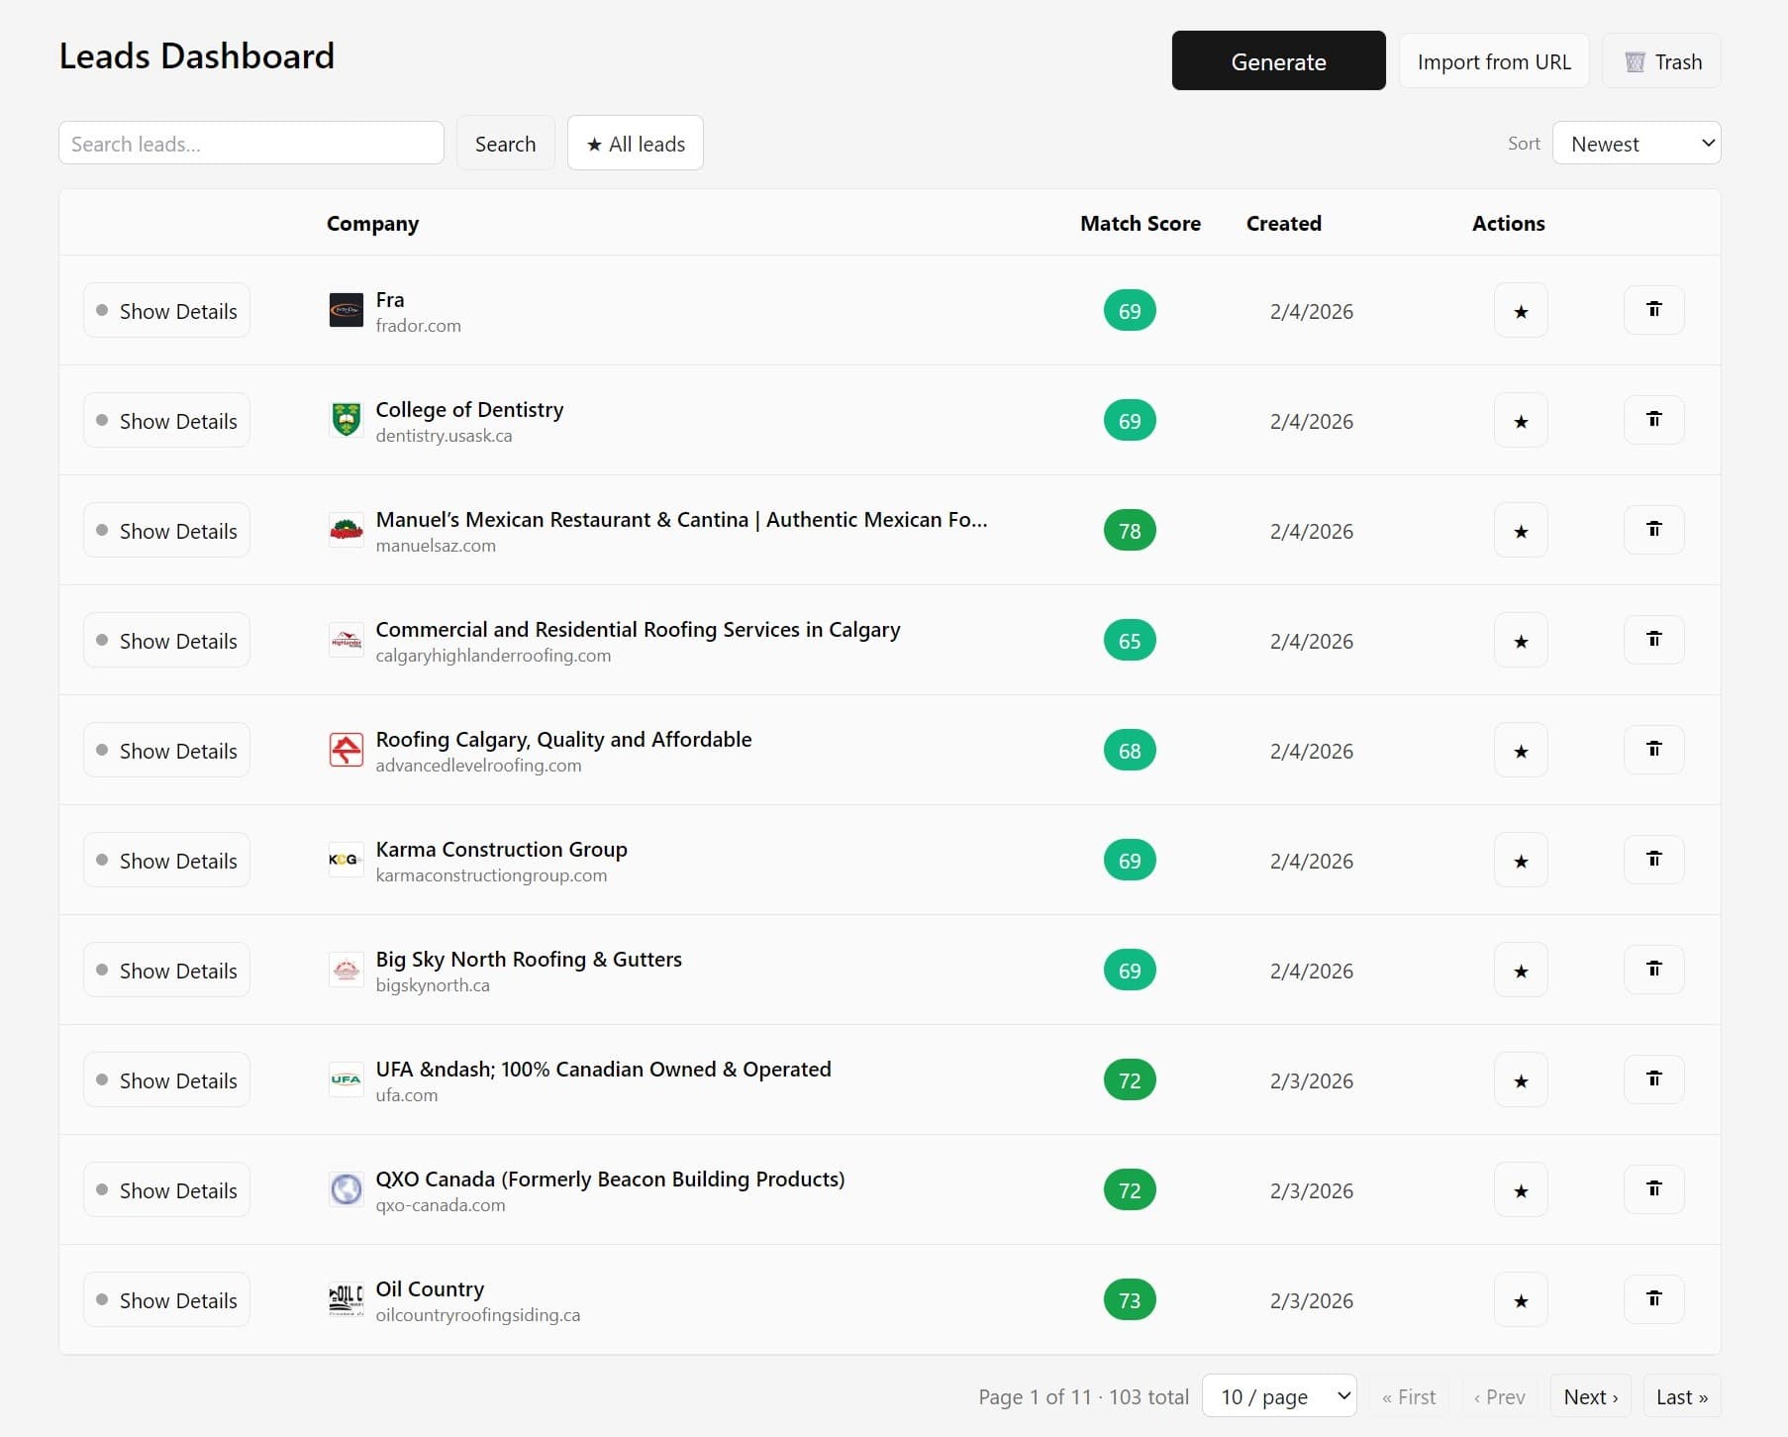
Task: Star the Karma Construction Group lead
Action: tap(1521, 860)
